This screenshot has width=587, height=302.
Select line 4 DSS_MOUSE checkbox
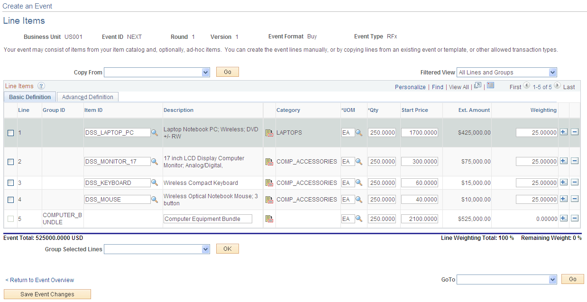11,199
